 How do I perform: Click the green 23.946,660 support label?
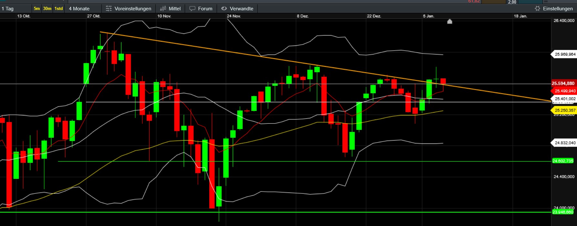point(563,212)
